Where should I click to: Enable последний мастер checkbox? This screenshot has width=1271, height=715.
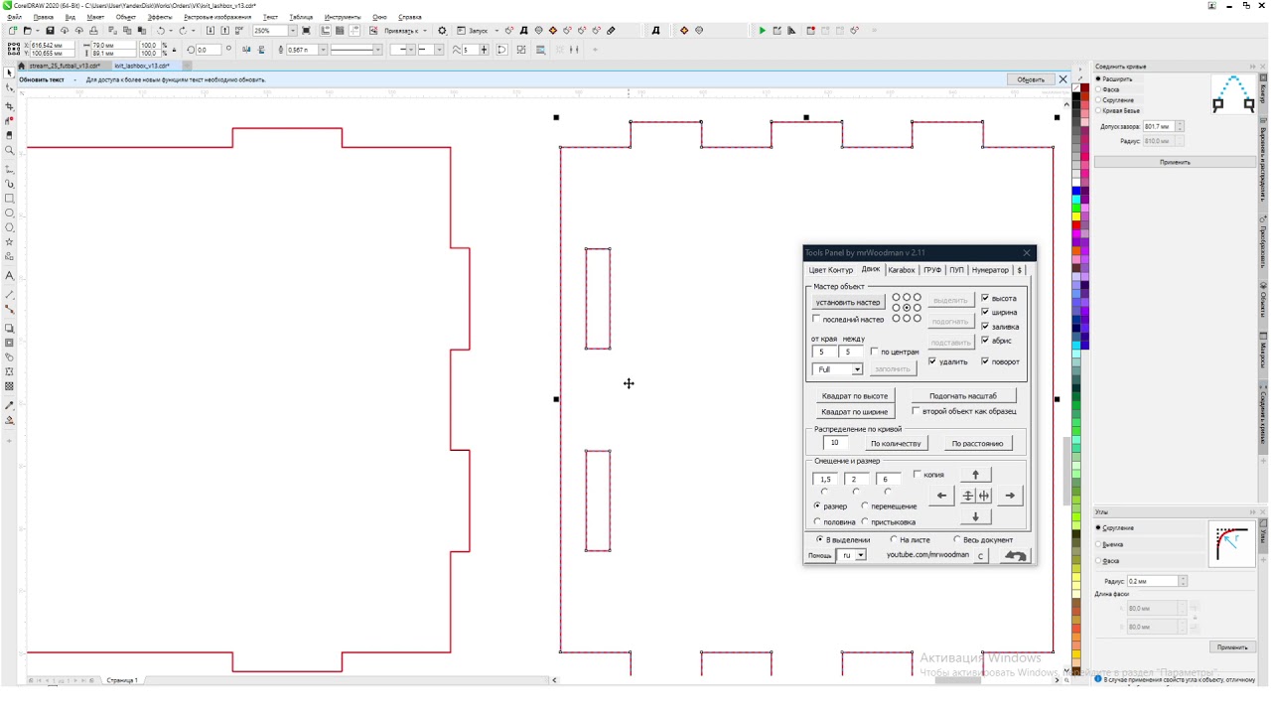click(816, 320)
